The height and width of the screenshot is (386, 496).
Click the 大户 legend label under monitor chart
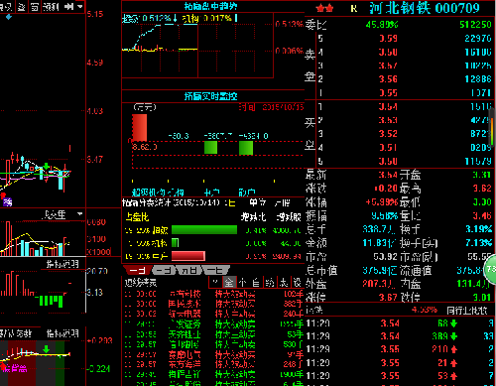coord(211,193)
